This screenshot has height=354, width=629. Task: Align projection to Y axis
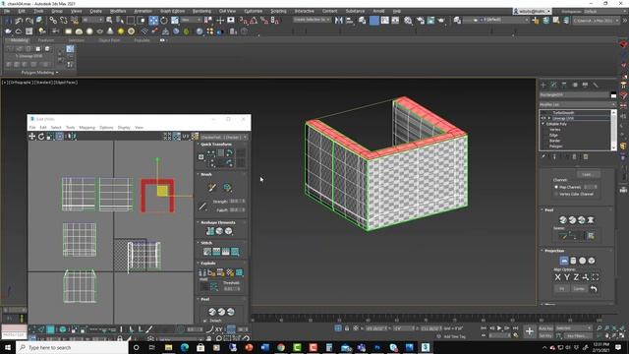click(567, 277)
